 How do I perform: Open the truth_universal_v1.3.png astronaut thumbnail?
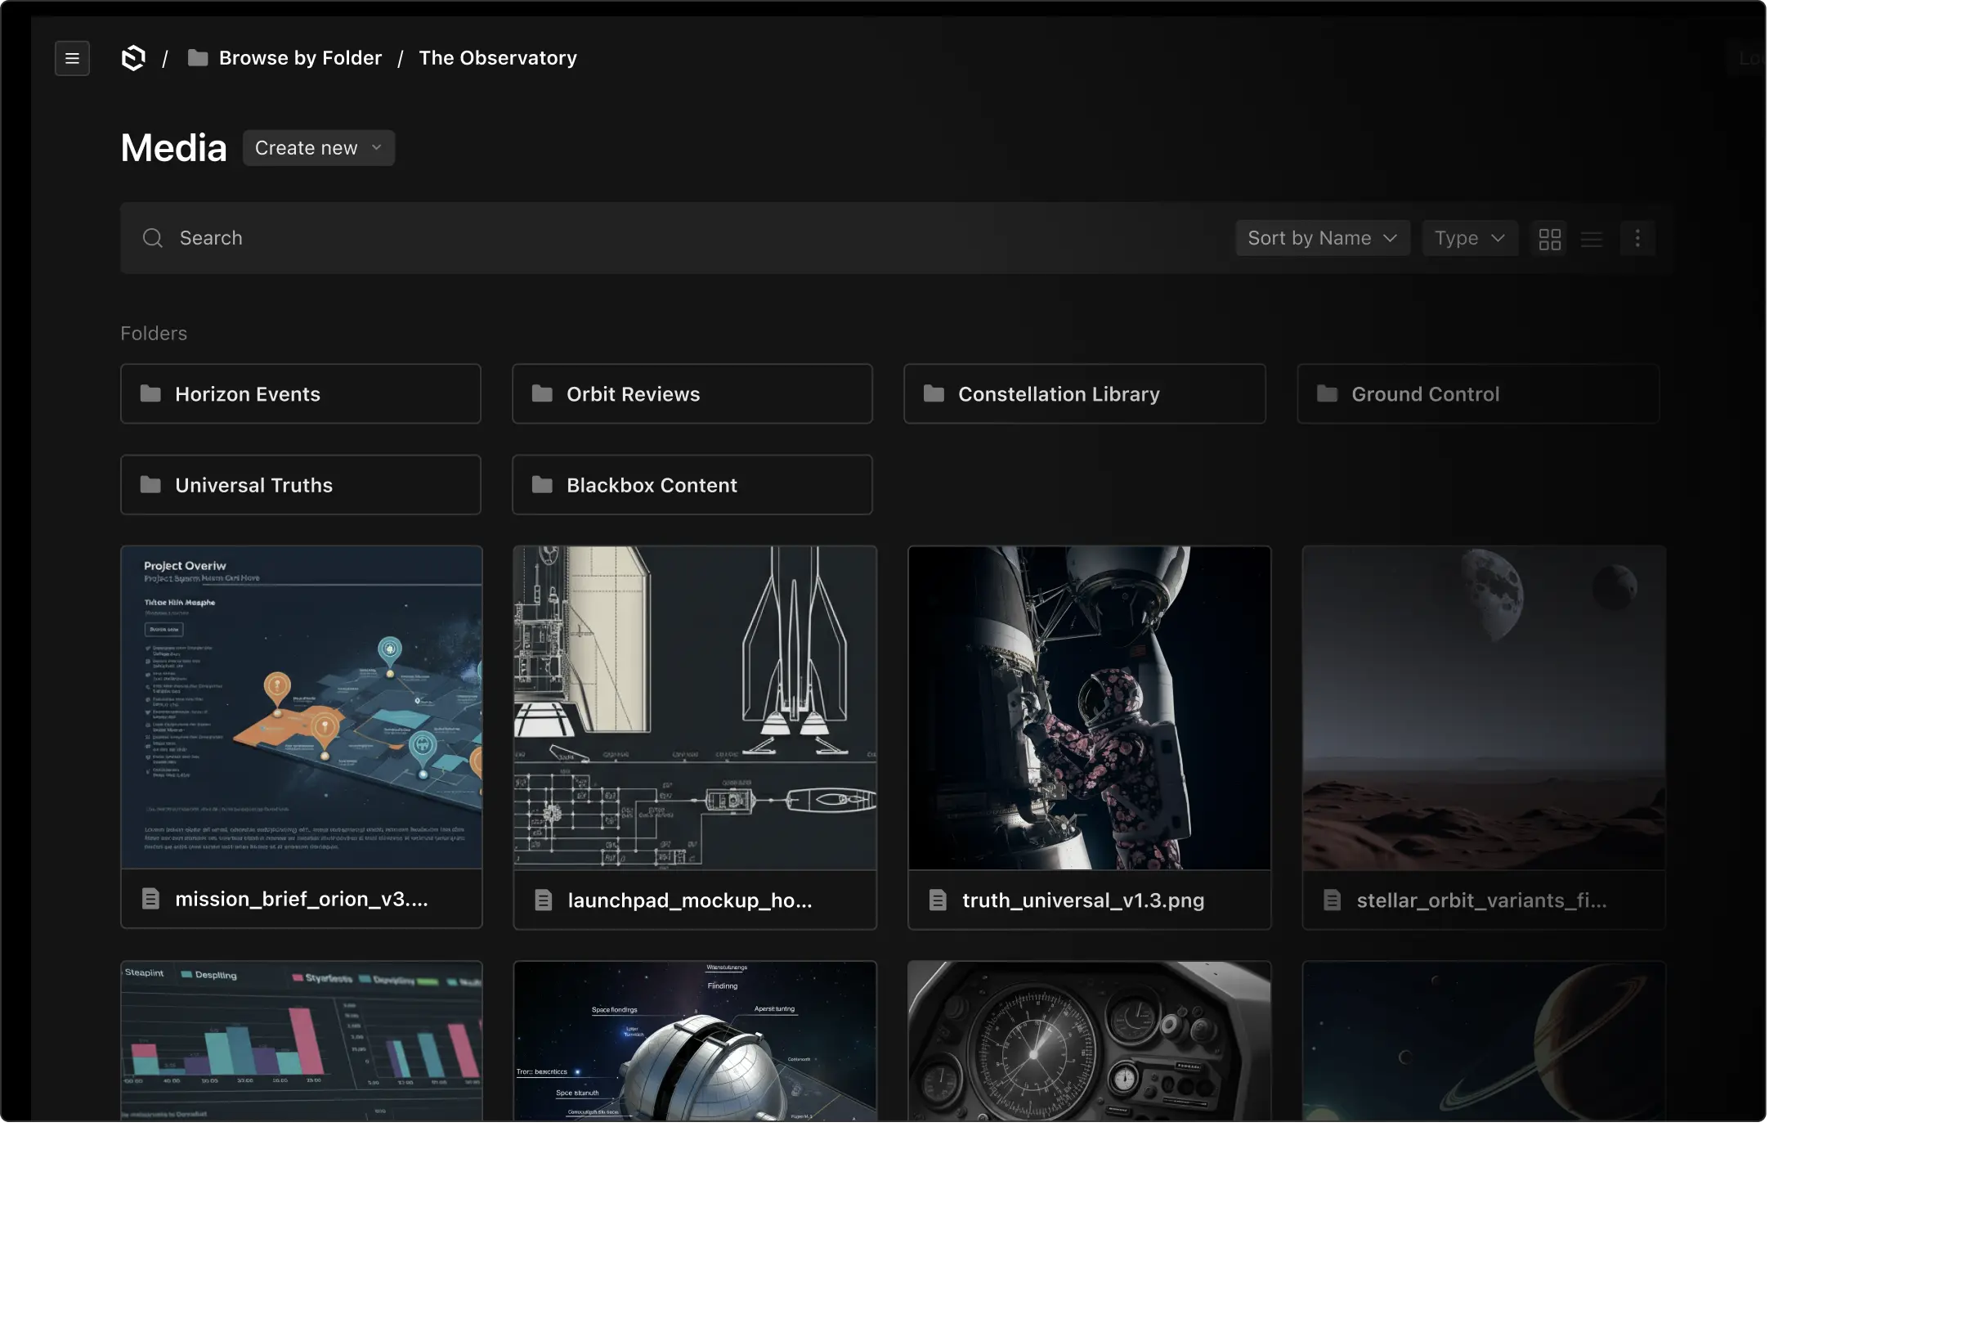(1089, 707)
